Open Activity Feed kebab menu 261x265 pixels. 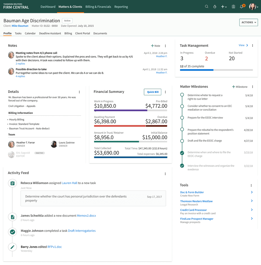coord(165,174)
